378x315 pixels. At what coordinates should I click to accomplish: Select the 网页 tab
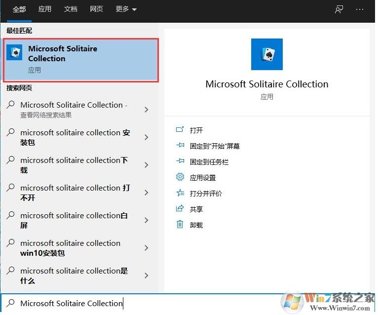96,9
